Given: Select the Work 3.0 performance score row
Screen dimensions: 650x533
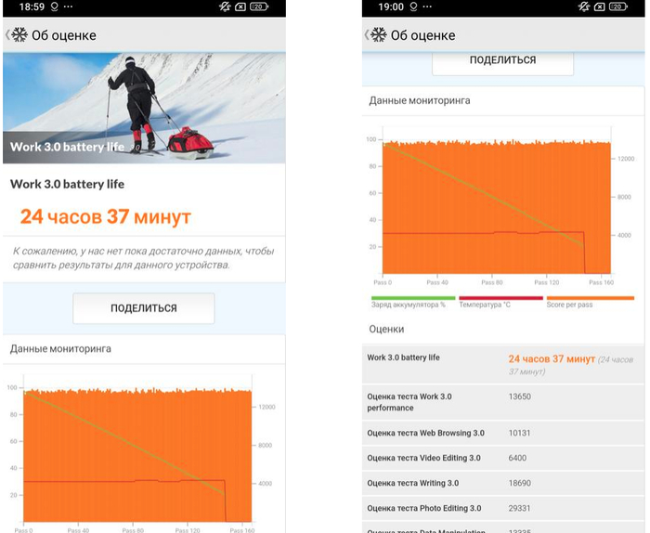Looking at the screenshot, I should tap(500, 401).
